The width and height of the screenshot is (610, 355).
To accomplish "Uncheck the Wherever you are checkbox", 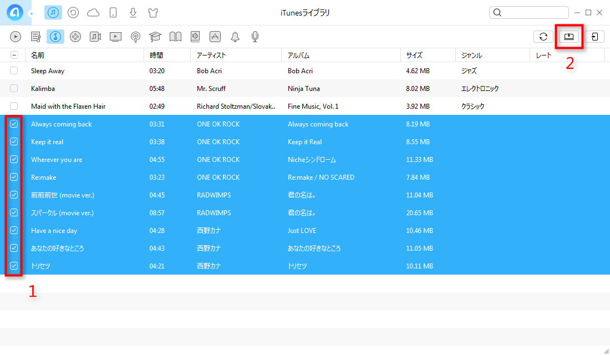I will pos(14,159).
